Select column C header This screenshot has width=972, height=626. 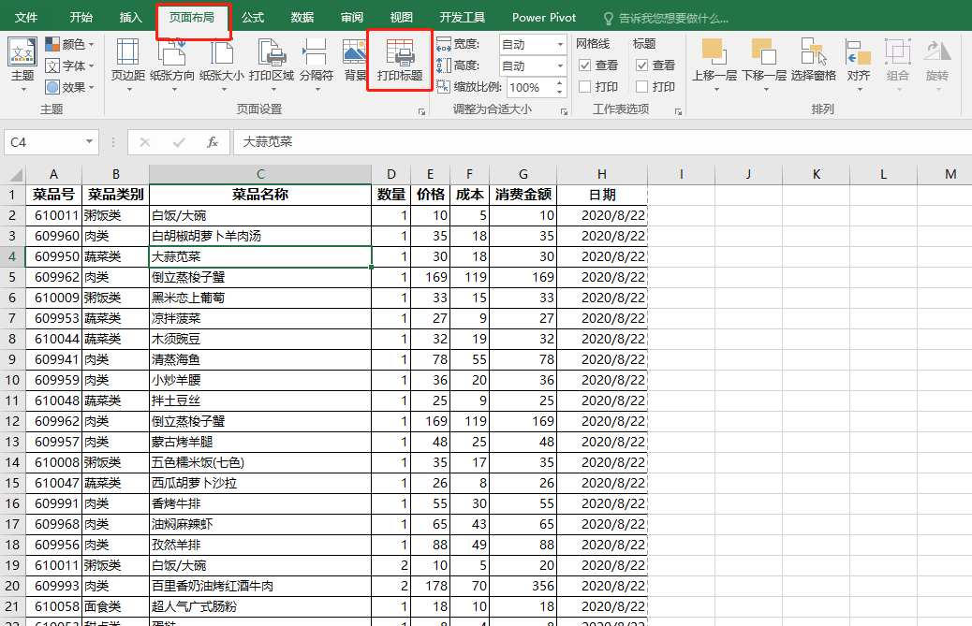coord(260,174)
